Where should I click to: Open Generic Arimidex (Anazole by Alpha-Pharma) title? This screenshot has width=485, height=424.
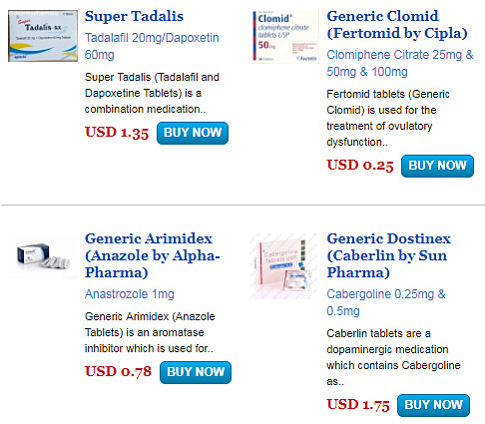point(153,255)
